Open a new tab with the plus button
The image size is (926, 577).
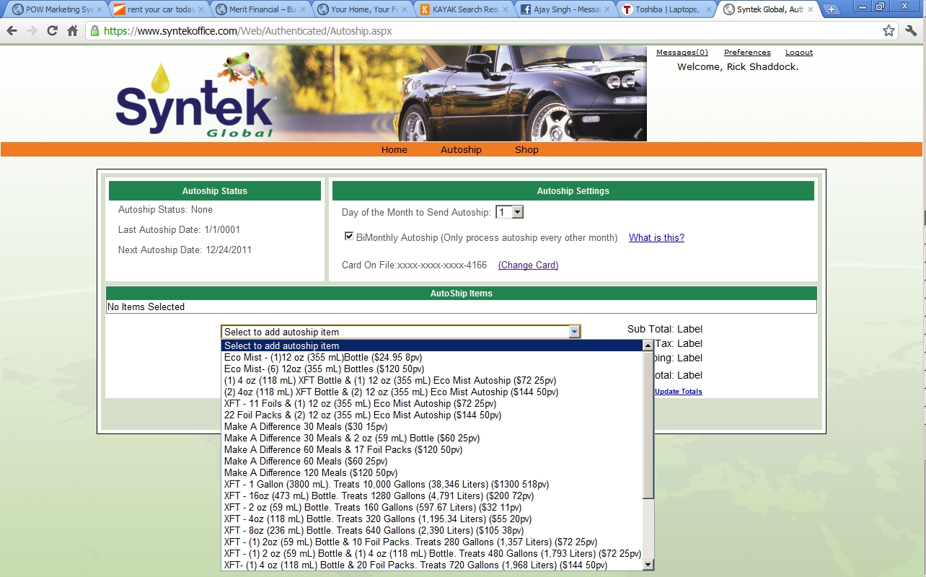point(832,9)
